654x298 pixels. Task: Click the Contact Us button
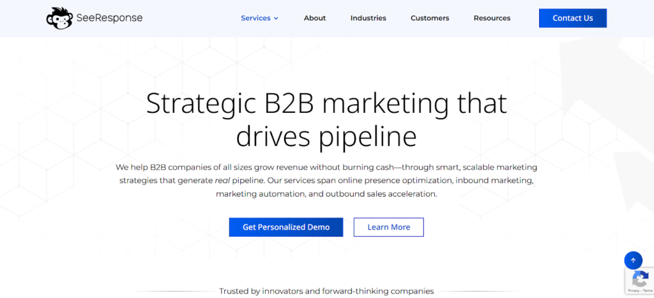click(573, 19)
